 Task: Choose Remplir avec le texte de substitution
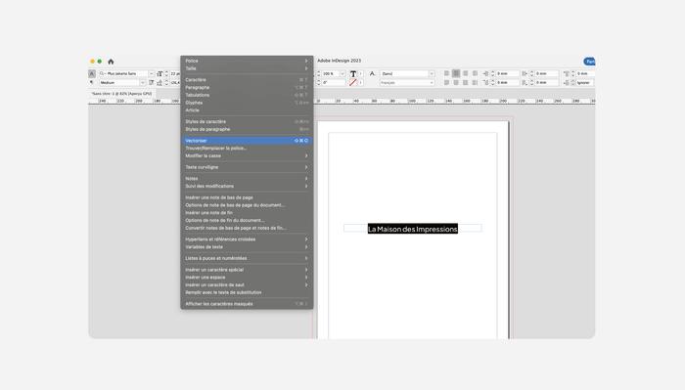pos(247,292)
